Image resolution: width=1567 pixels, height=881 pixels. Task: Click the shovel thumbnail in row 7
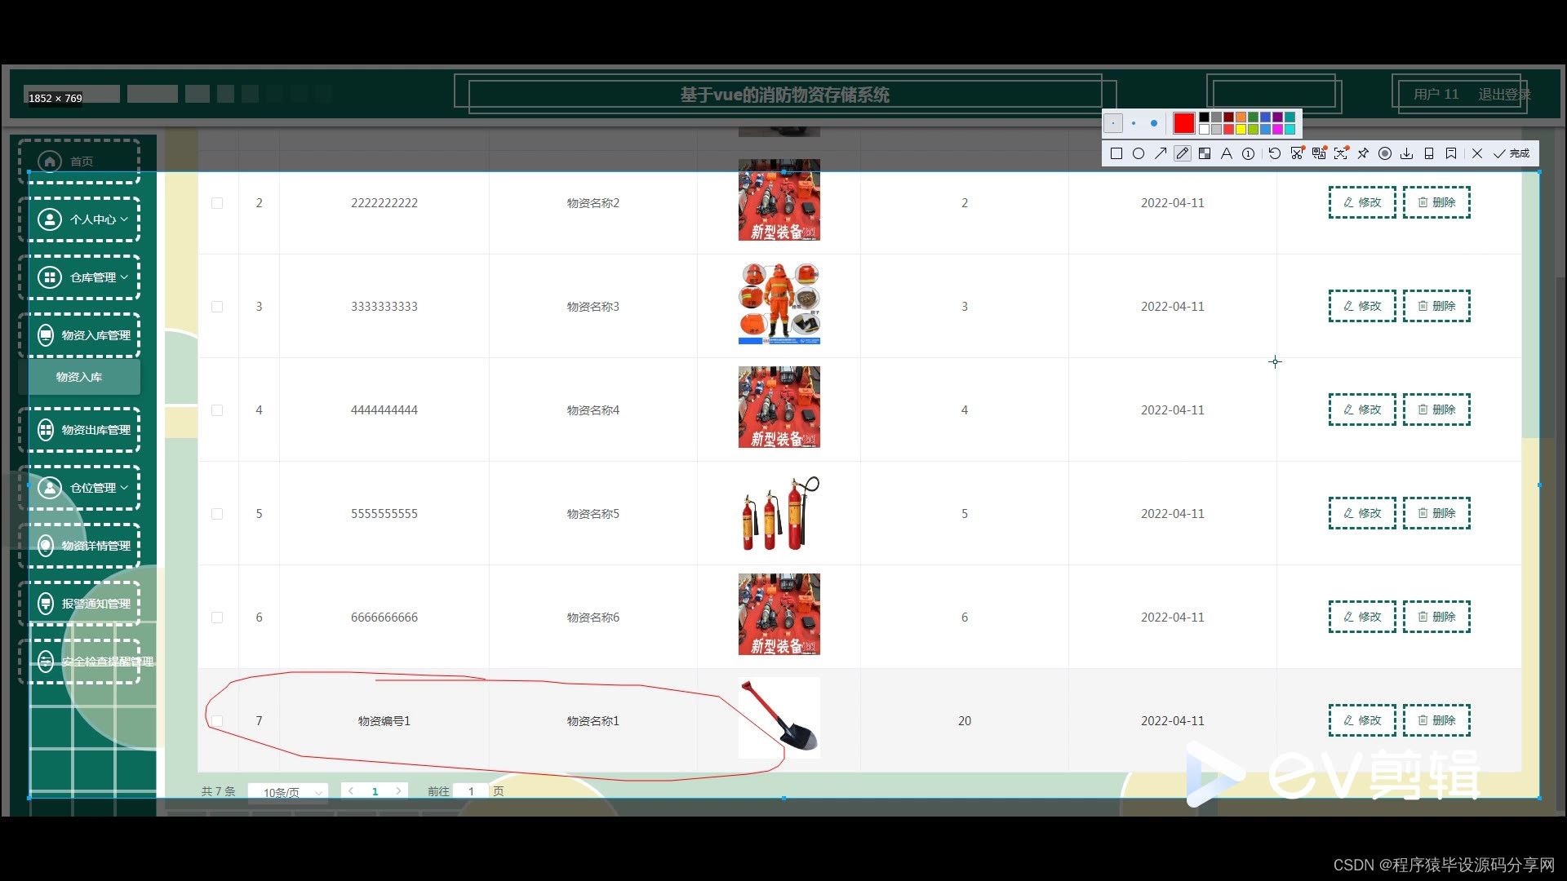pos(779,718)
